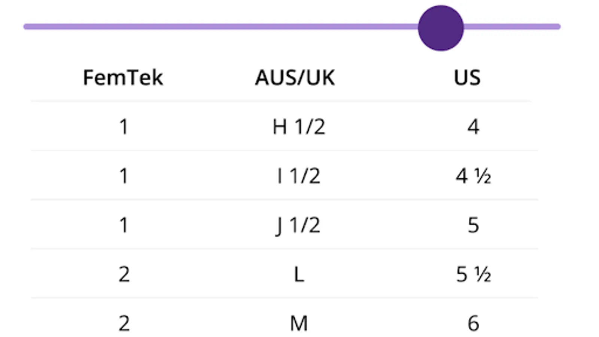This screenshot has width=599, height=337.
Task: Select the H 1/2 AUS/UK size cell
Action: point(299,127)
